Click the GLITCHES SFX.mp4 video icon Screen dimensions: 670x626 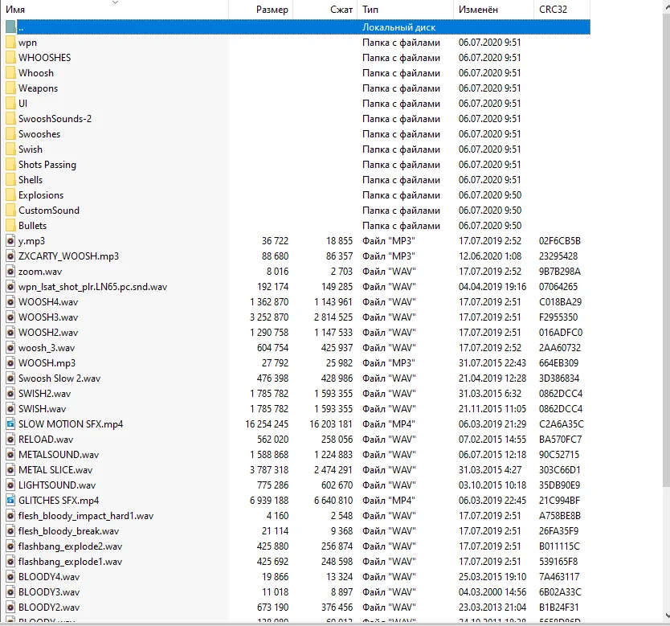pos(10,501)
